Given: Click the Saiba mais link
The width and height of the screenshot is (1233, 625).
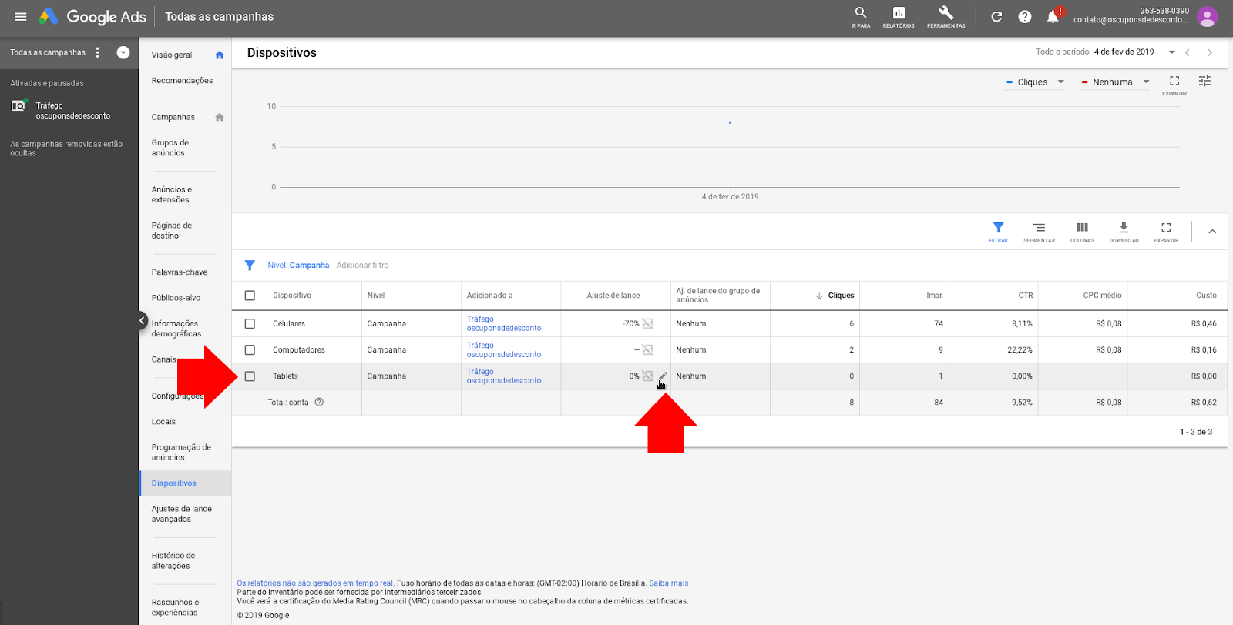Looking at the screenshot, I should [669, 583].
